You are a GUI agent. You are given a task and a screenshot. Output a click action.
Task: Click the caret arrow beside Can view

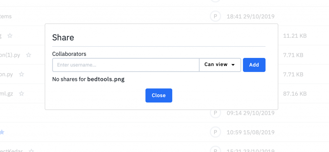click(x=233, y=65)
